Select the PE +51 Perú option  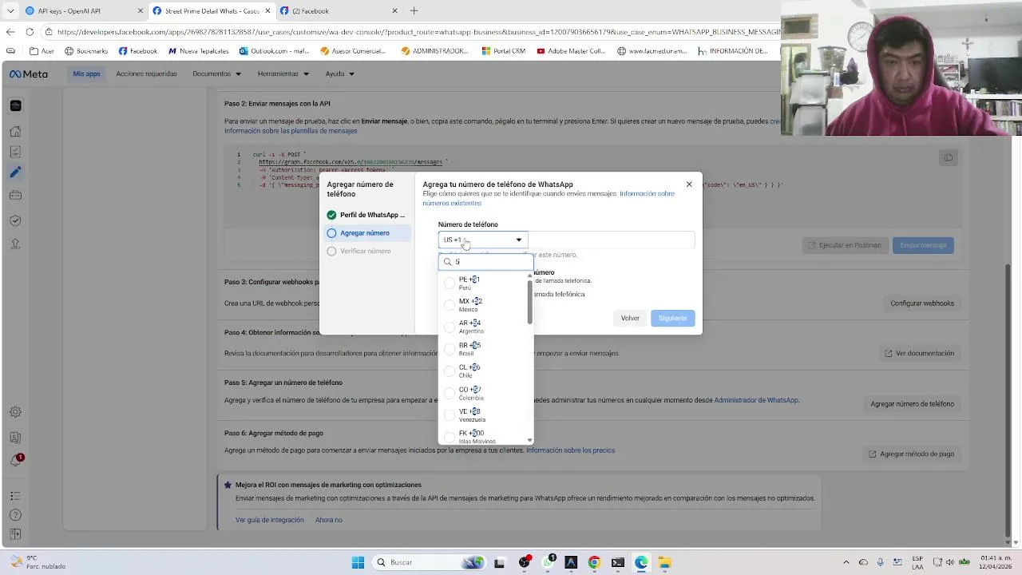click(x=483, y=283)
